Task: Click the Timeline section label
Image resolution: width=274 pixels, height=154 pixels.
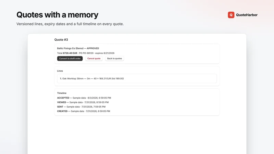Action: point(62,93)
